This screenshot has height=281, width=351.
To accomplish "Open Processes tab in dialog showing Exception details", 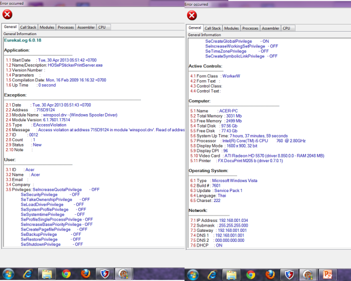I will (x=66, y=27).
